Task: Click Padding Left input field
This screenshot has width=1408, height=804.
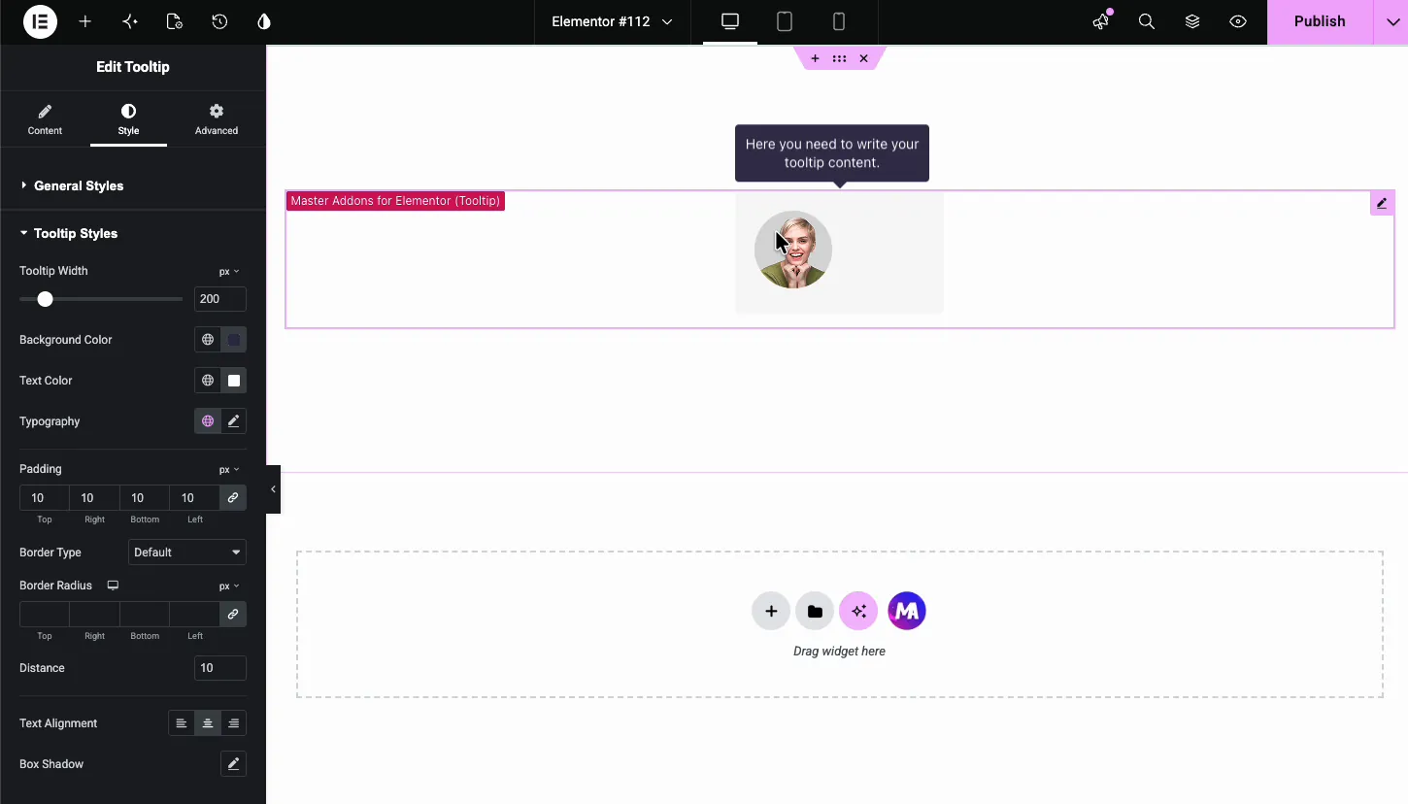Action: point(195,498)
